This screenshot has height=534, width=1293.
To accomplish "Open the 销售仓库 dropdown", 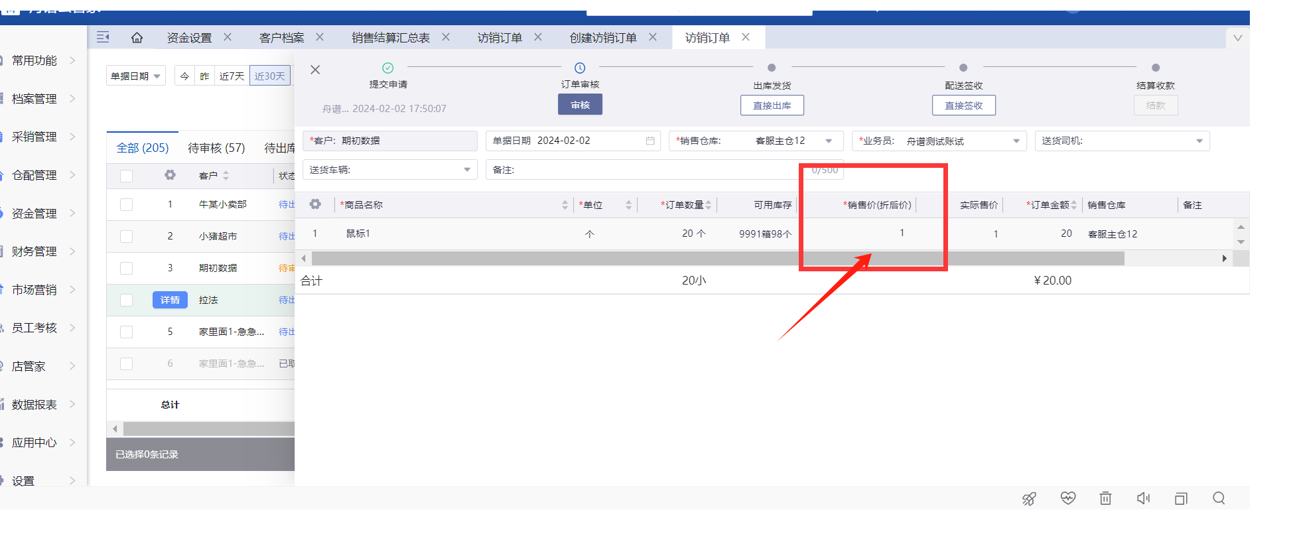I will [829, 141].
